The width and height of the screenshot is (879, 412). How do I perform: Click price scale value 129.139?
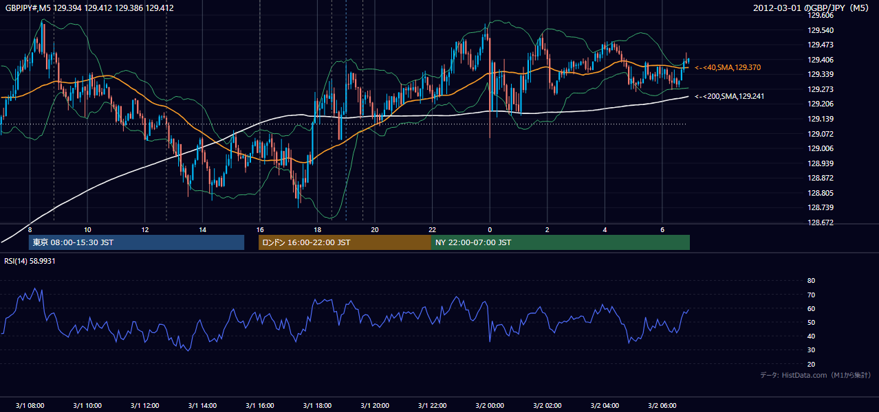(821, 119)
